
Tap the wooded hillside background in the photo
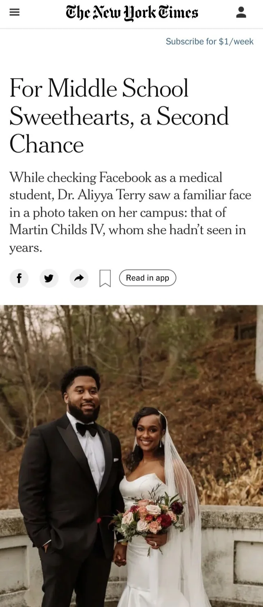tap(201, 378)
